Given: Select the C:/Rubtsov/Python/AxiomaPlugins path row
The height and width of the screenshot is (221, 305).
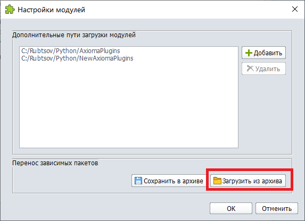Looking at the screenshot, I should (x=129, y=51).
